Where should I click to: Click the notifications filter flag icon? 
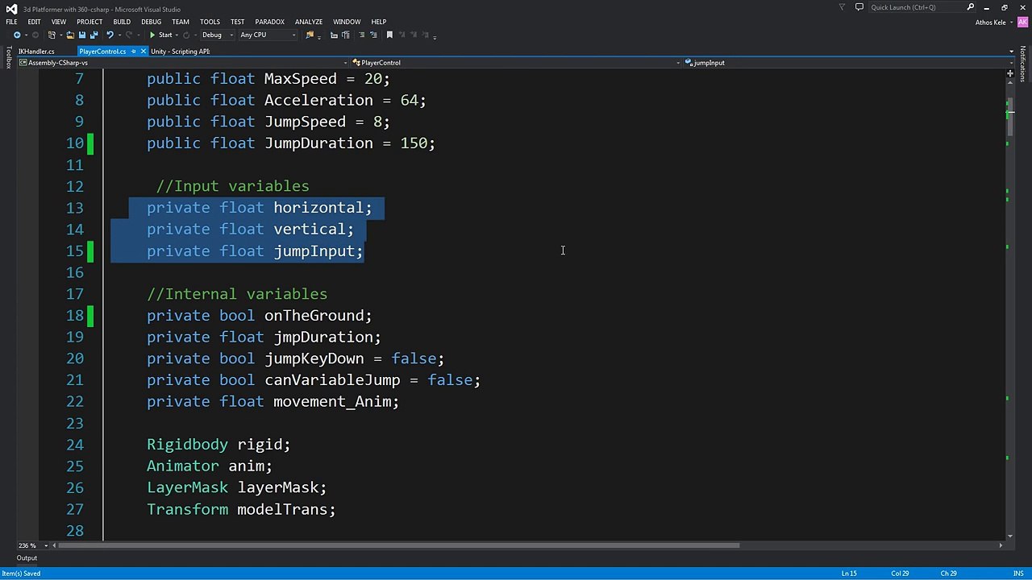tap(842, 7)
